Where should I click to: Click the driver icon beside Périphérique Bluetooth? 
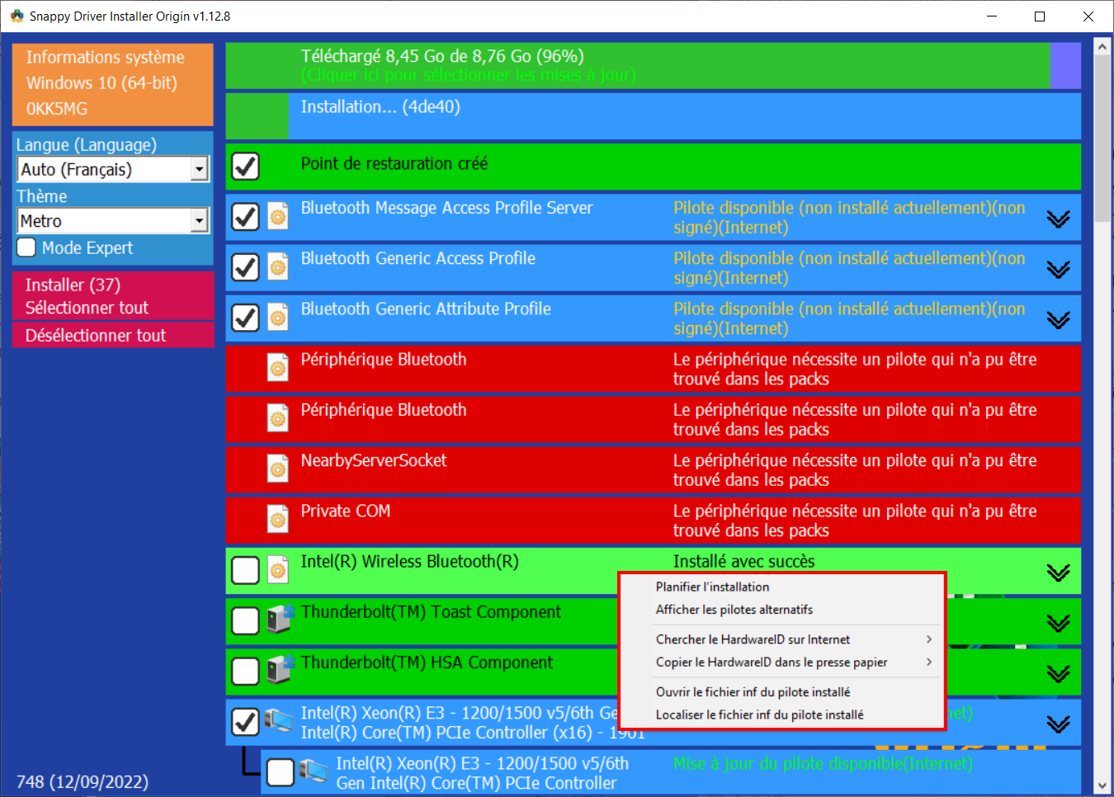(x=278, y=368)
